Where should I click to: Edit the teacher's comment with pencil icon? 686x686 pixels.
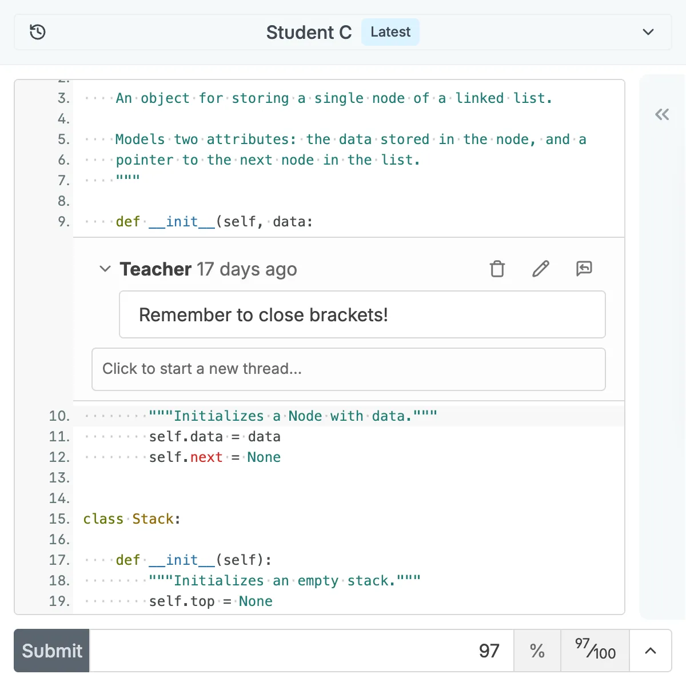[x=540, y=269]
